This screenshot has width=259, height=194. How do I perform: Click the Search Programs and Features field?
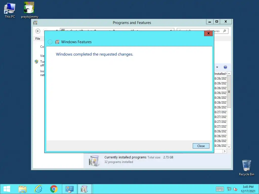coord(203,31)
